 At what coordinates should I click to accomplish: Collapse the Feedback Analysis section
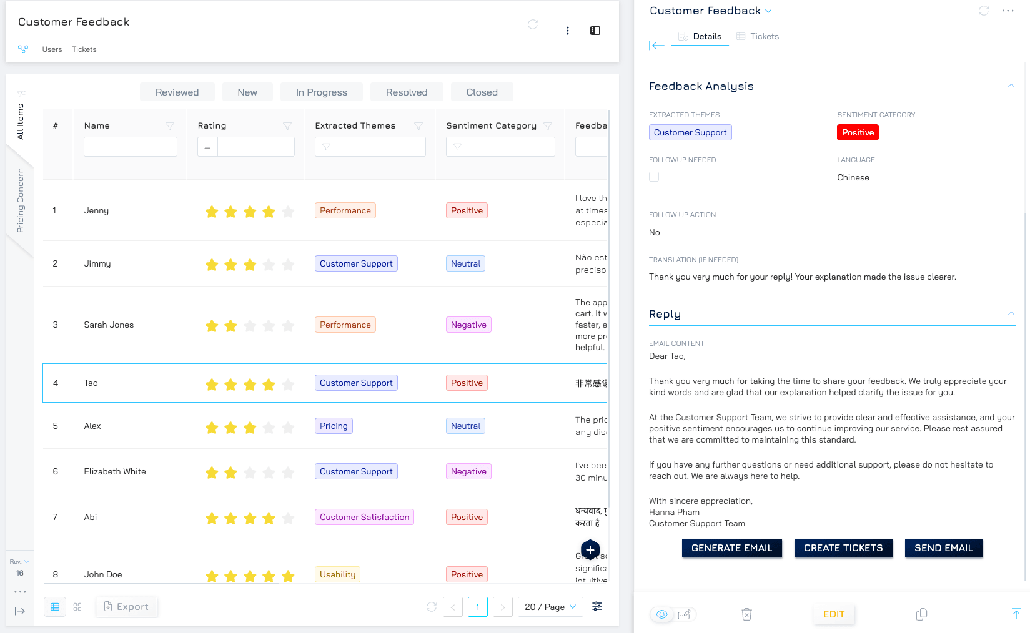(1011, 86)
